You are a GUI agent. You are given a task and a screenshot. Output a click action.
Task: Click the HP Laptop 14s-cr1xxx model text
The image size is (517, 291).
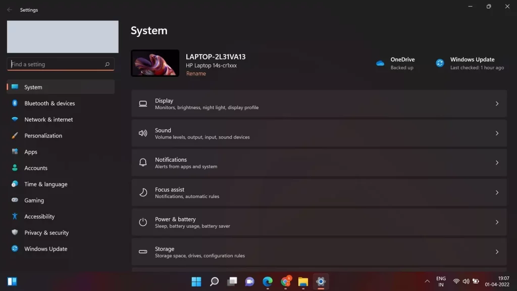[x=211, y=65]
